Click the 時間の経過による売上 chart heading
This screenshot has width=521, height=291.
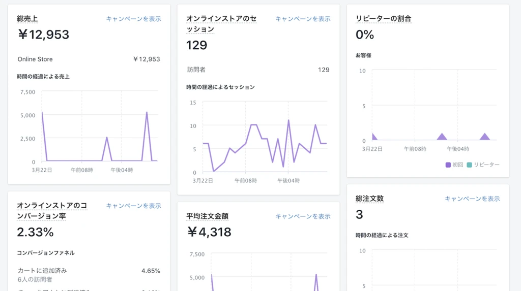click(43, 77)
